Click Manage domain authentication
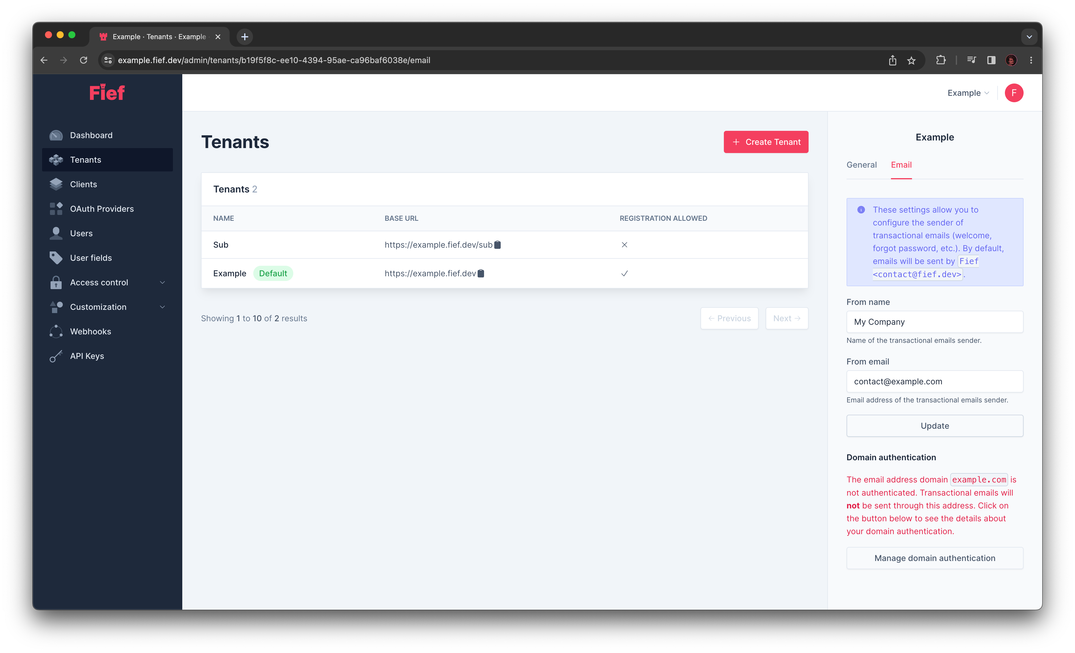This screenshot has width=1075, height=653. tap(934, 558)
